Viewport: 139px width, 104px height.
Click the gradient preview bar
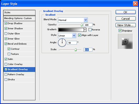71,30
